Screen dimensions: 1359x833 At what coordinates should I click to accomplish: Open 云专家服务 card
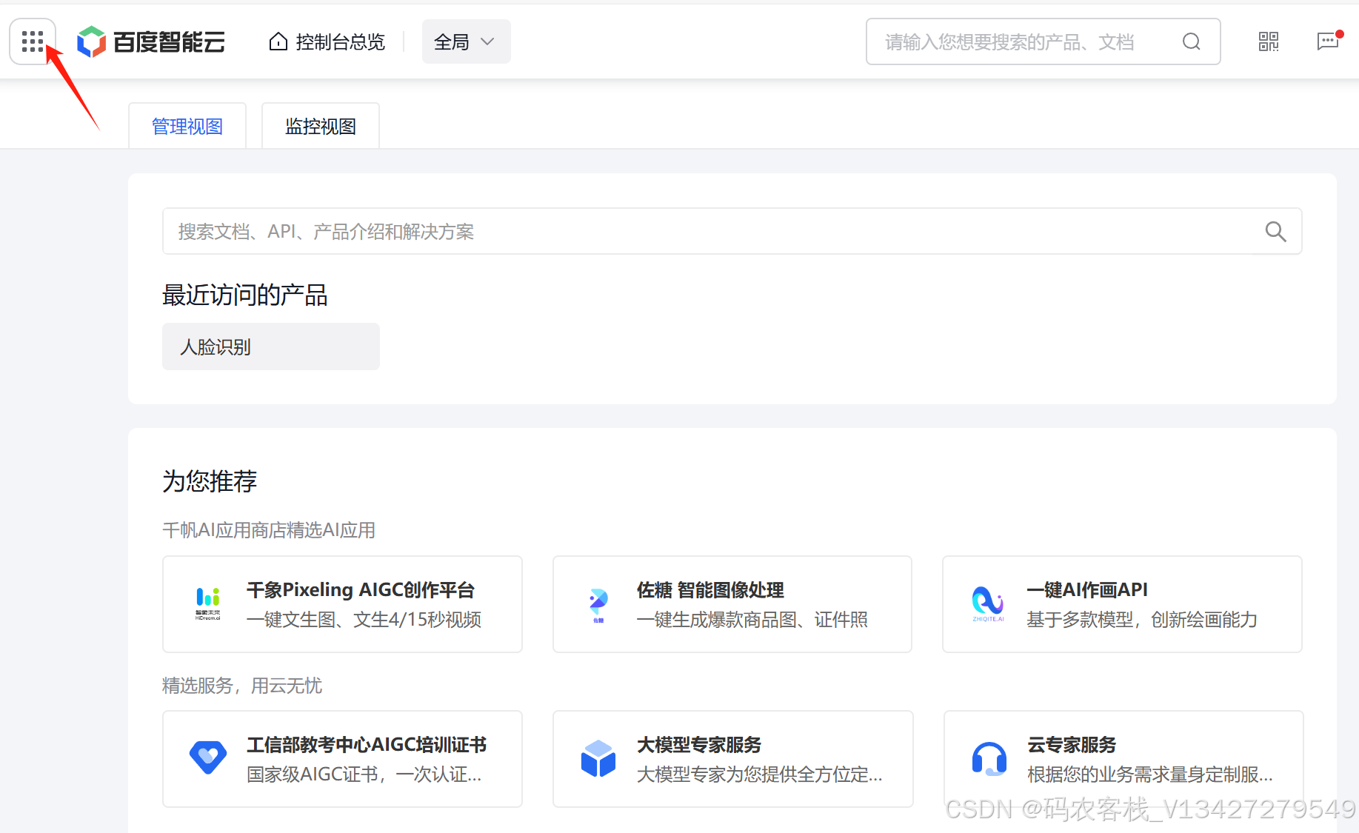(1123, 759)
